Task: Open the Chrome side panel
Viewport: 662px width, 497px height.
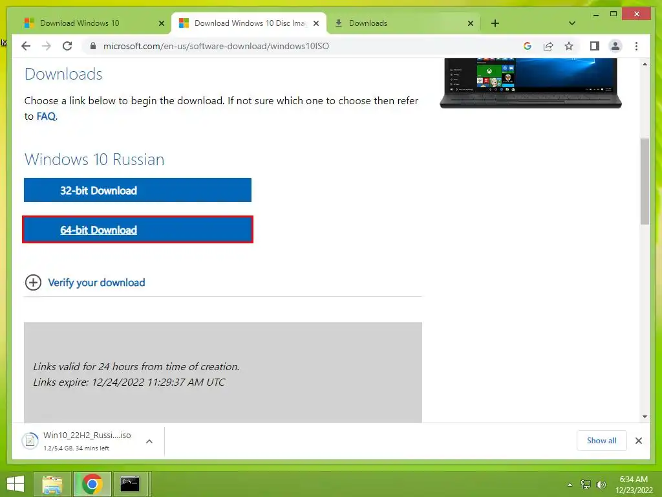Action: (x=595, y=46)
